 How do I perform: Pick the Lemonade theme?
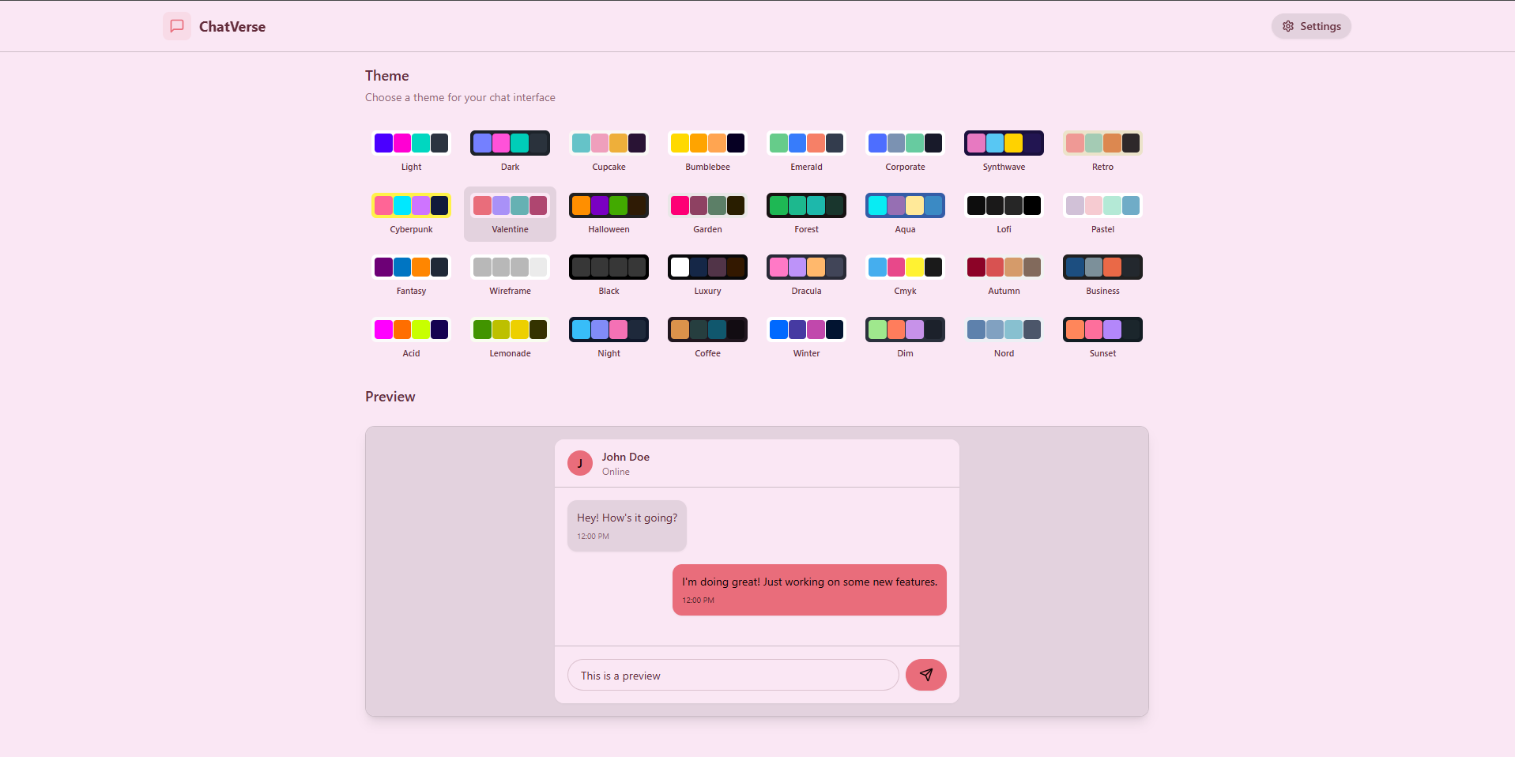pyautogui.click(x=510, y=338)
